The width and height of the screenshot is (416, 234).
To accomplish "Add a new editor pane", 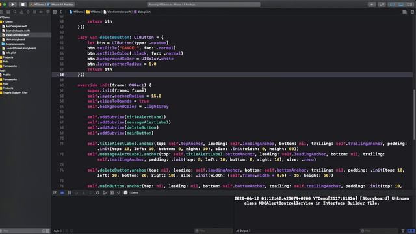I will (x=412, y=12).
